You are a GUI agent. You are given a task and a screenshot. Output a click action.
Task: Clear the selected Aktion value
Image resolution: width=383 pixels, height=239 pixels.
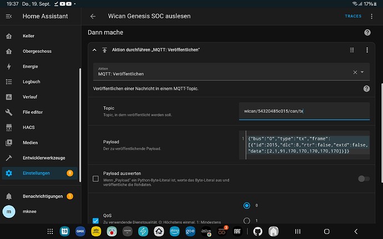(x=355, y=72)
